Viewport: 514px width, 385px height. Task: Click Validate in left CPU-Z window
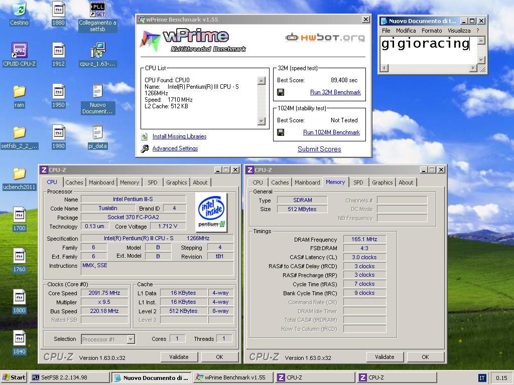[x=179, y=357]
